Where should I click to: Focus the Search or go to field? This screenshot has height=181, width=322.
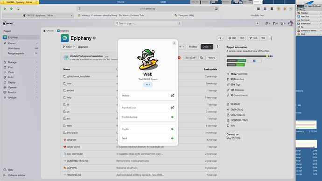148,23
